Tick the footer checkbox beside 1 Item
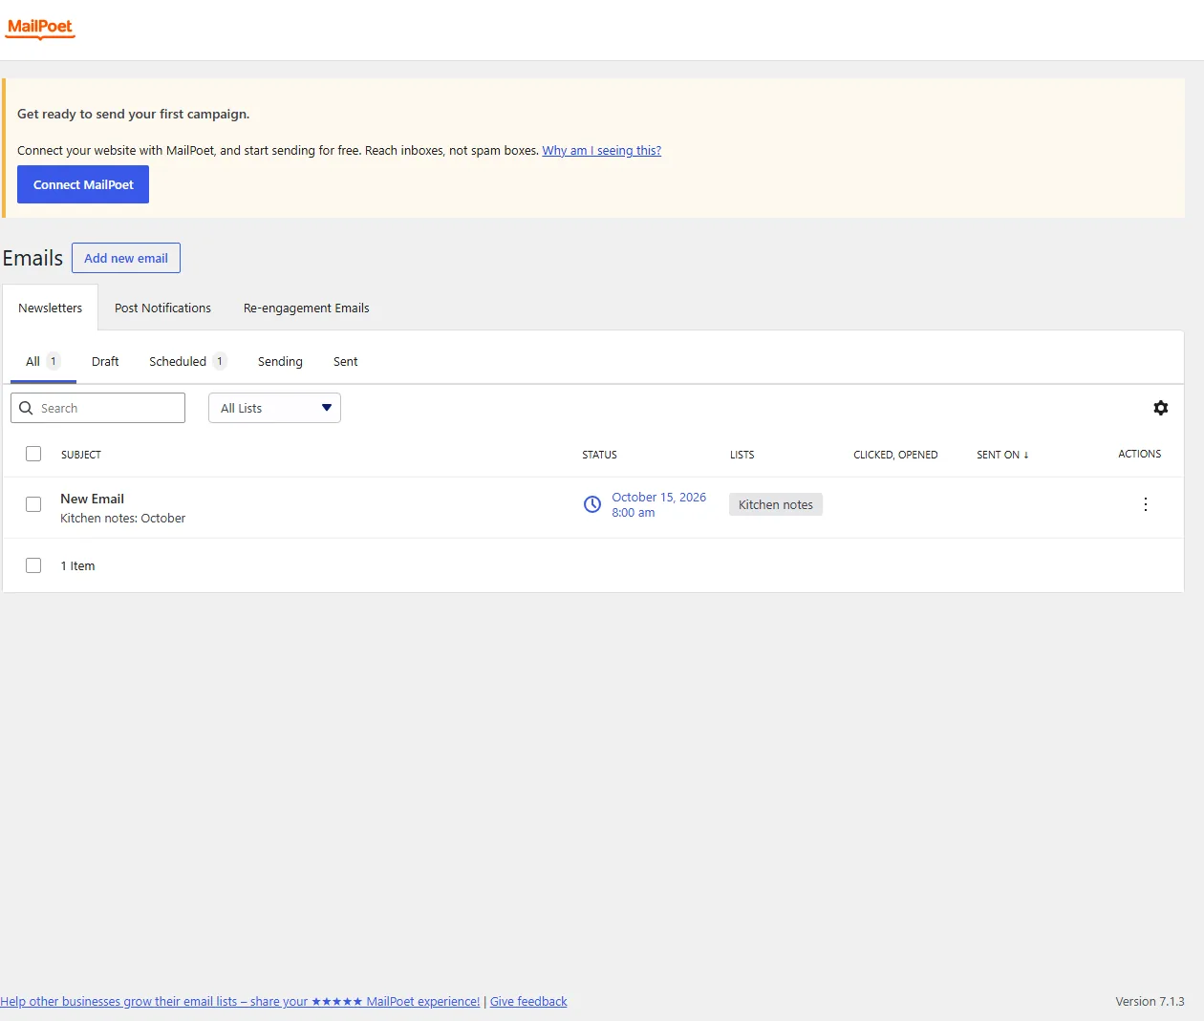 coord(33,565)
